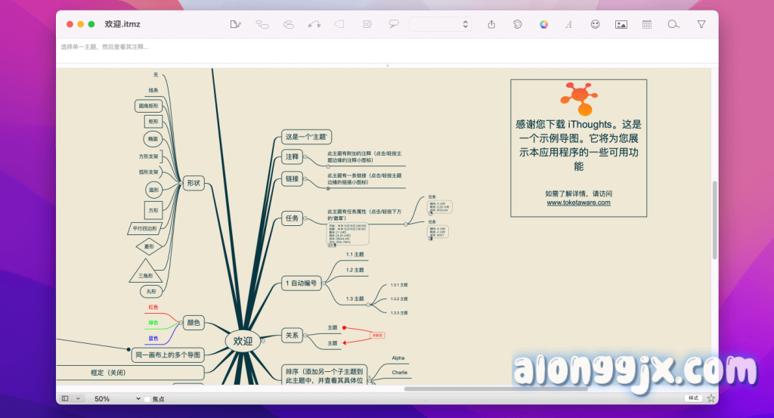Open the color wheel picker
The width and height of the screenshot is (774, 418).
543,24
